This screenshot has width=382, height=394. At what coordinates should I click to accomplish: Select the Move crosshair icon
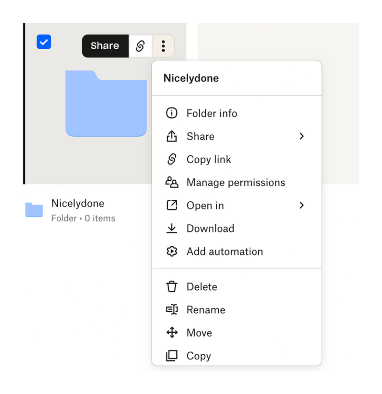coord(172,332)
